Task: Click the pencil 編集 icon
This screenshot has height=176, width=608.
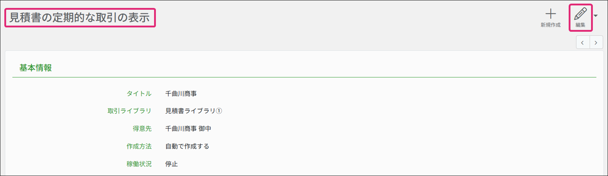Action: tap(580, 14)
